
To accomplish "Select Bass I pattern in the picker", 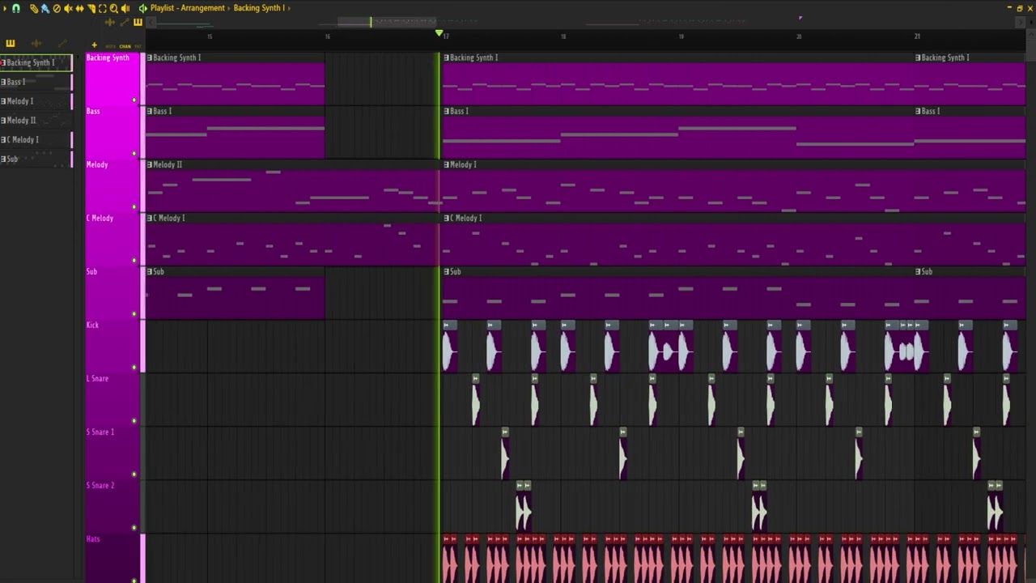I will click(36, 82).
